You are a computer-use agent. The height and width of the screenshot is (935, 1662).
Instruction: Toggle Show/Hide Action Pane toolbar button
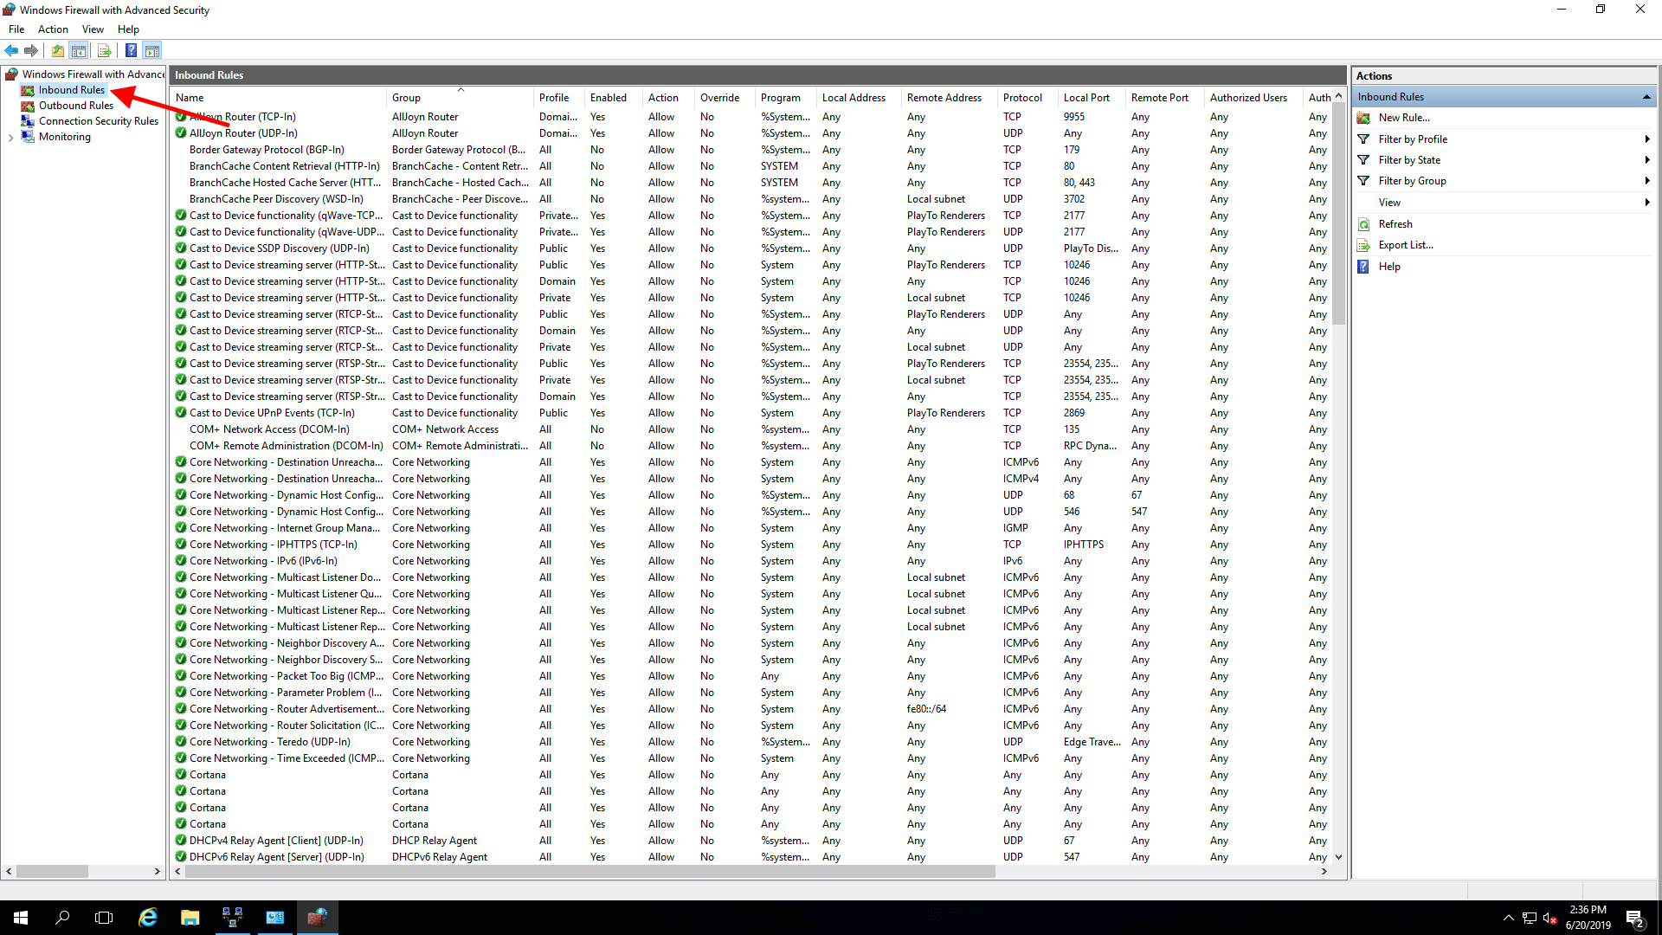pos(152,50)
